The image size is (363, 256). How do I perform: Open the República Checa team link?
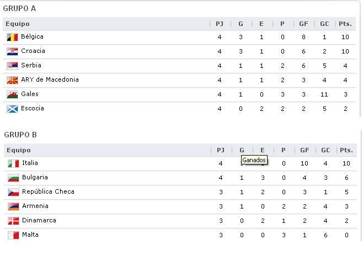pyautogui.click(x=48, y=191)
